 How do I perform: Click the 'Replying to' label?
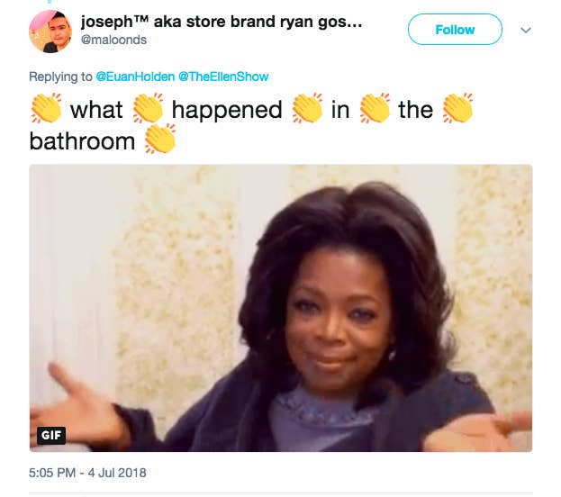(60, 77)
